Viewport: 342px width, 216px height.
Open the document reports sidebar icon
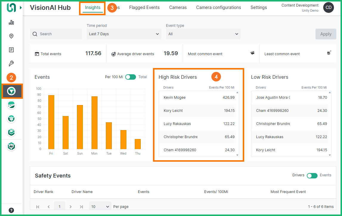pyautogui.click(x=11, y=50)
